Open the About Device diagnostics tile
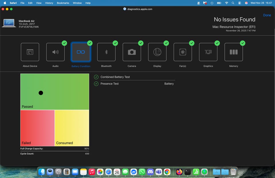This screenshot has width=275, height=178. coord(30,52)
